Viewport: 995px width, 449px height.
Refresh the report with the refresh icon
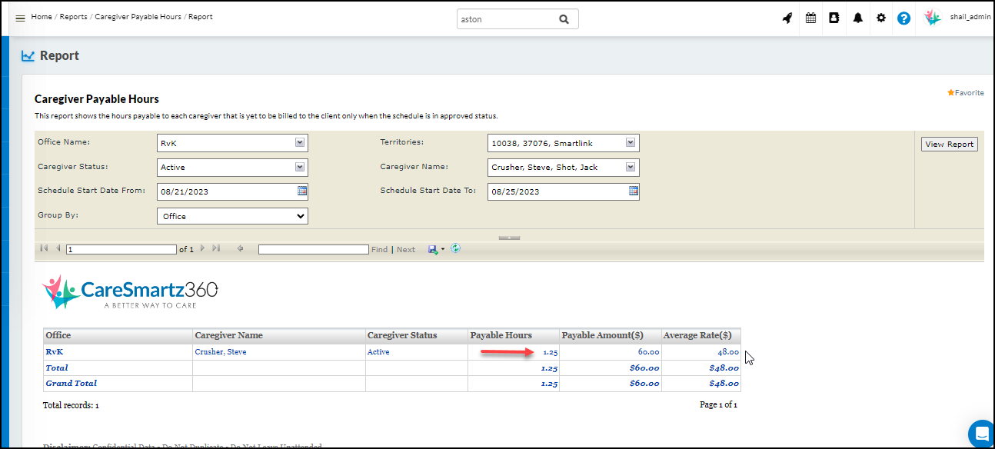coord(455,248)
